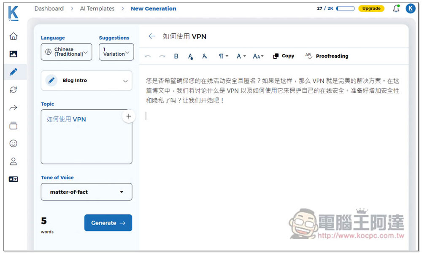
Task: Open the home page from the sidebar
Action: click(x=13, y=36)
